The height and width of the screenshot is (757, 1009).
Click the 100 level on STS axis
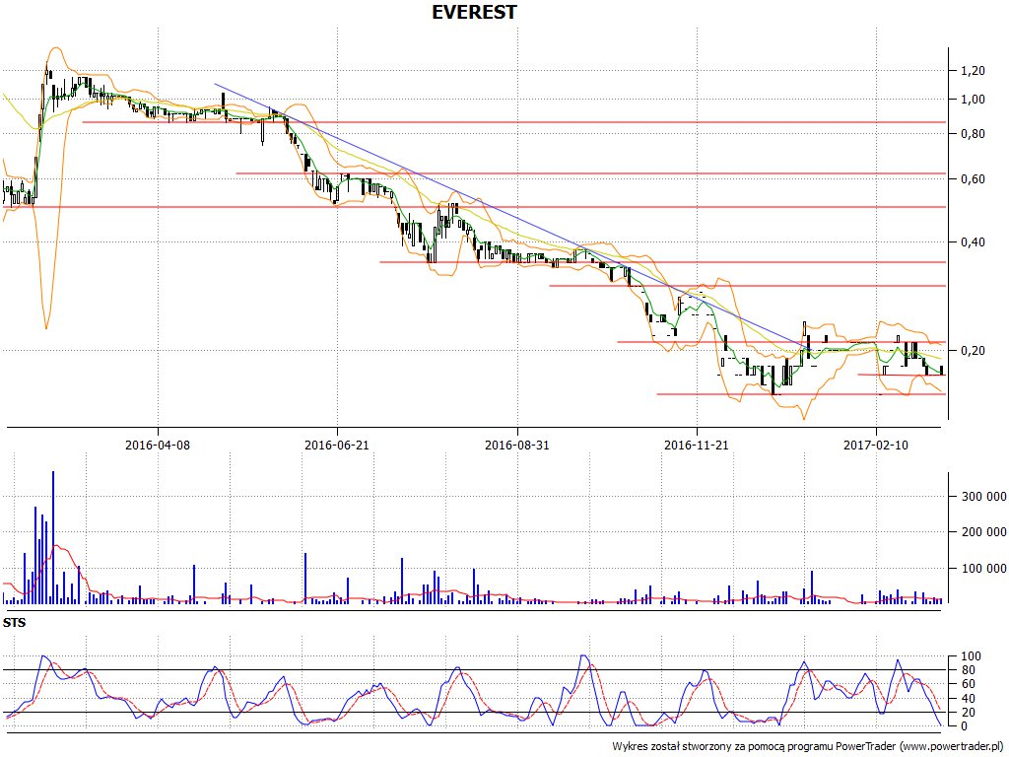coord(971,656)
